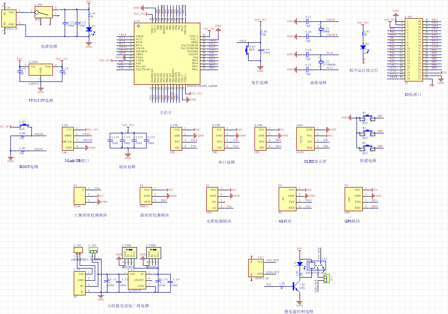This screenshot has height=314, width=448.
Task: Select the S_H1 J-Link header block
Action: click(x=68, y=139)
